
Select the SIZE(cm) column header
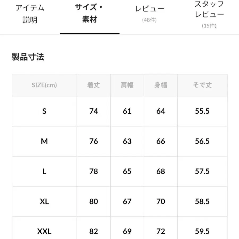(x=44, y=85)
